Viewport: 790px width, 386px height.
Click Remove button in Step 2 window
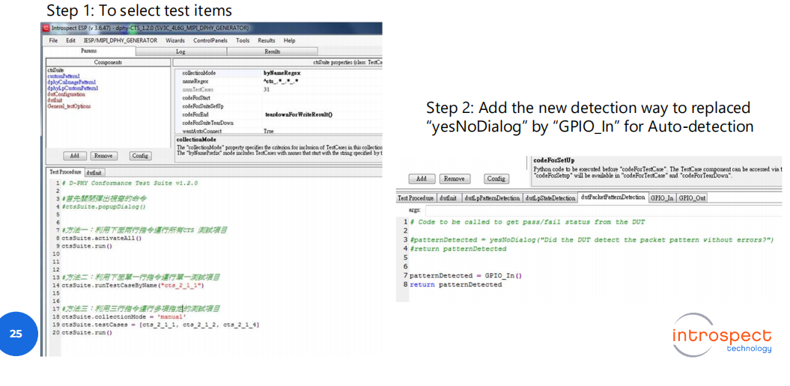[x=455, y=179]
